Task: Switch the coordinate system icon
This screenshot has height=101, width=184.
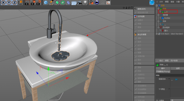Action: pos(21,2)
